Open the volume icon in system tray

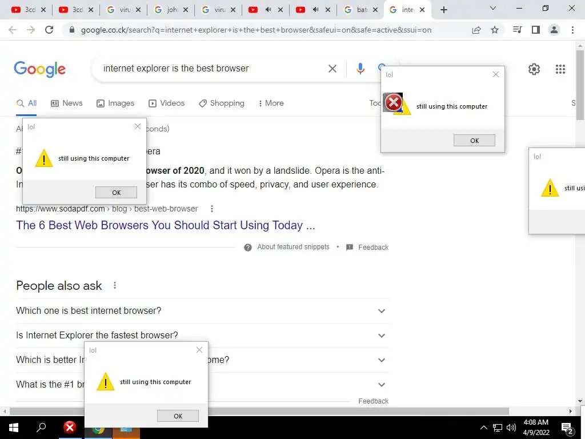[511, 428]
